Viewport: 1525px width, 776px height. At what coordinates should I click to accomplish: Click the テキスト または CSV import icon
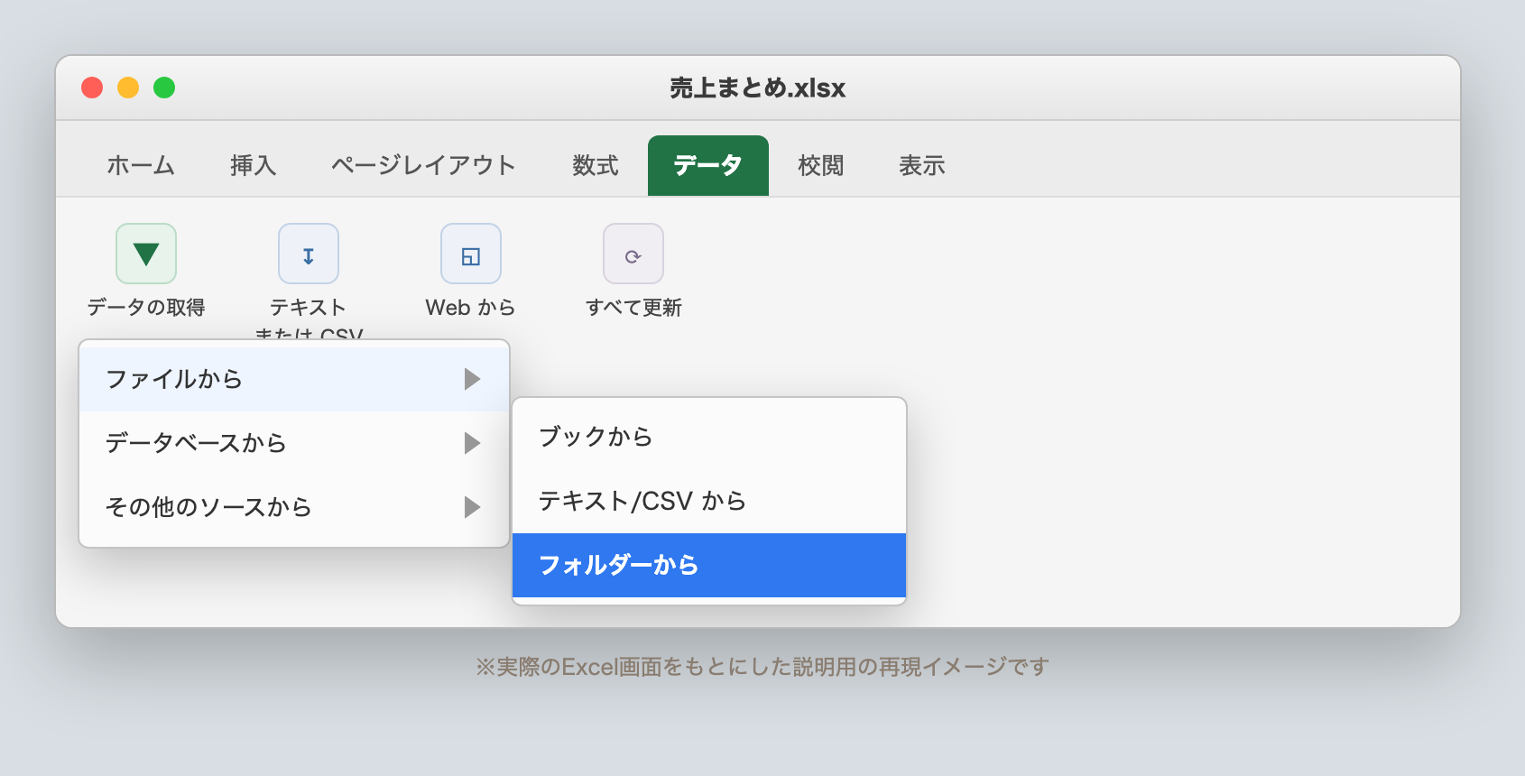309,254
